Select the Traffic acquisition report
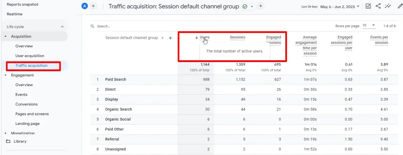Image resolution: width=403 pixels, height=155 pixels. (31, 65)
